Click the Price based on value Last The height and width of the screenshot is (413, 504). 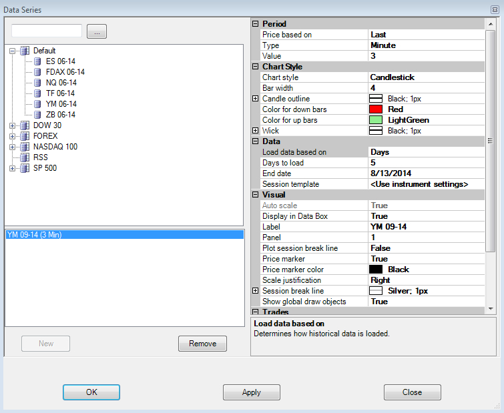point(426,35)
